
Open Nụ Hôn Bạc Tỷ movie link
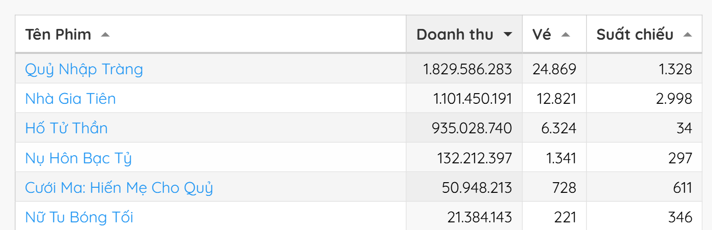click(78, 159)
